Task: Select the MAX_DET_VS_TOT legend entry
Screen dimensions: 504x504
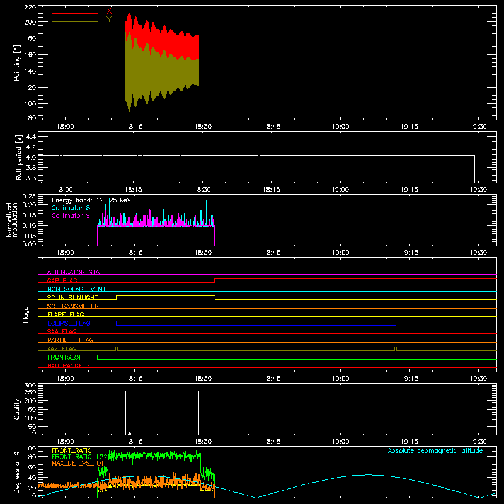Action: pyautogui.click(x=78, y=463)
